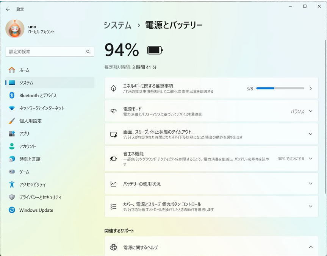Screen dimensions: 327x256
Task: Expand 画面、スリープ、休止状態のタイムアウト section
Action: click(211, 134)
